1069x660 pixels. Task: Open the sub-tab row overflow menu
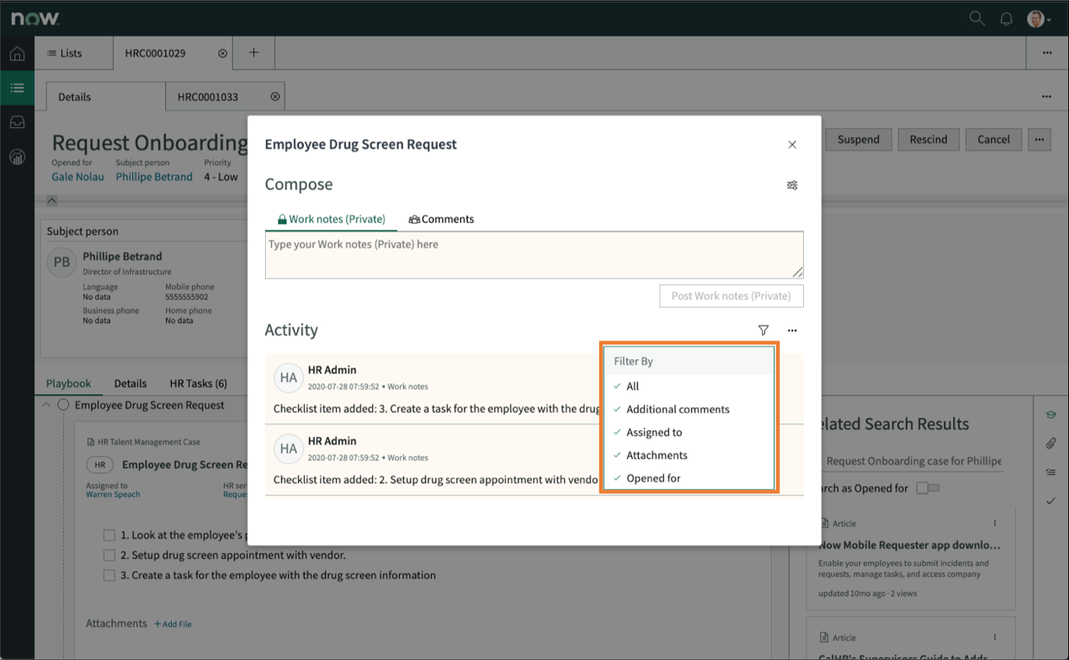tap(1047, 97)
